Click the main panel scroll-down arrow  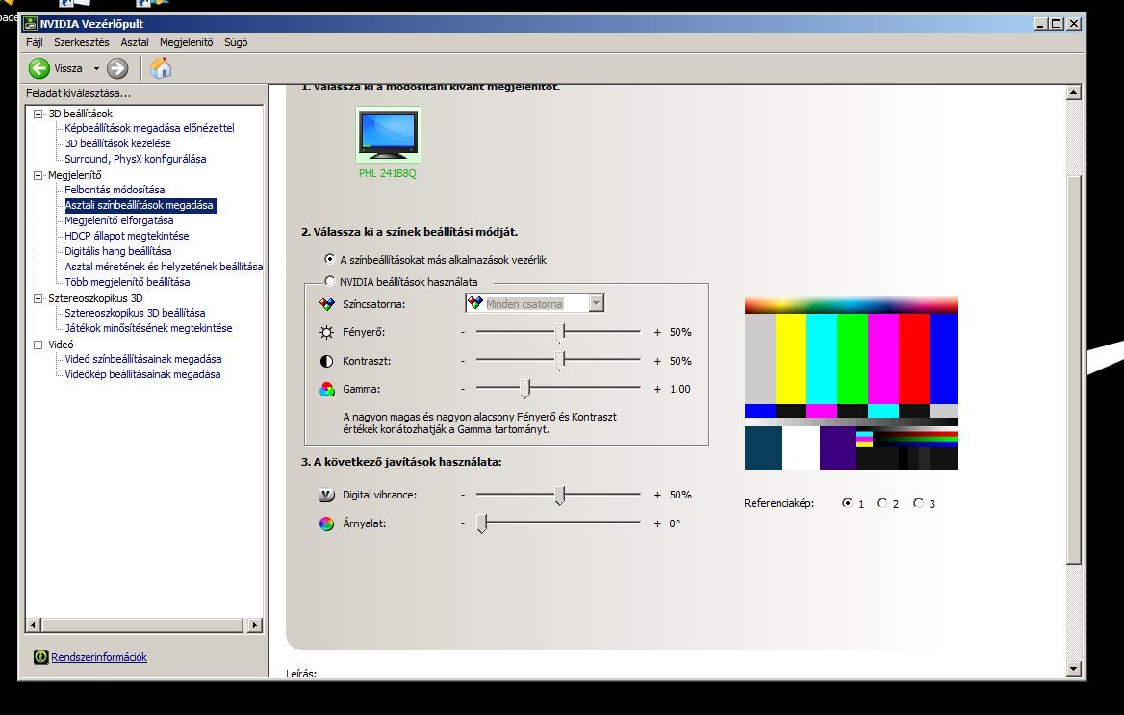(1073, 669)
